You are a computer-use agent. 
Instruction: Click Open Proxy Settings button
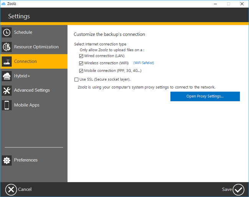(x=205, y=96)
